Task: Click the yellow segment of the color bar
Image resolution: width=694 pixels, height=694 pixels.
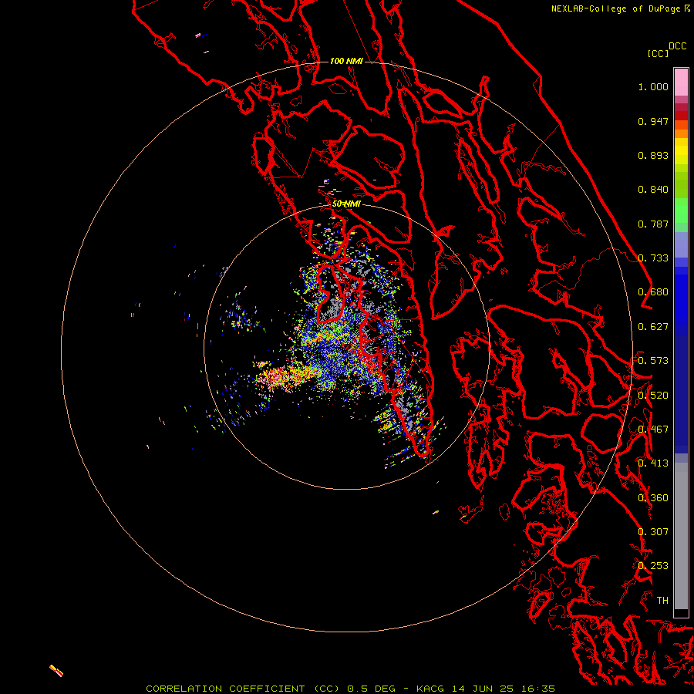Action: click(x=681, y=152)
